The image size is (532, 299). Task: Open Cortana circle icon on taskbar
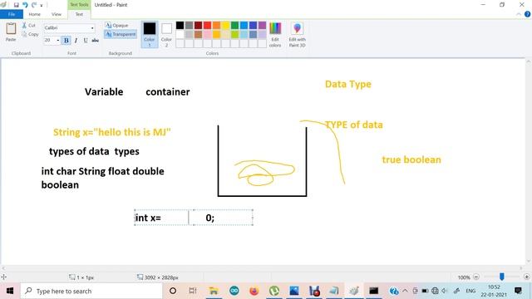[173, 291]
